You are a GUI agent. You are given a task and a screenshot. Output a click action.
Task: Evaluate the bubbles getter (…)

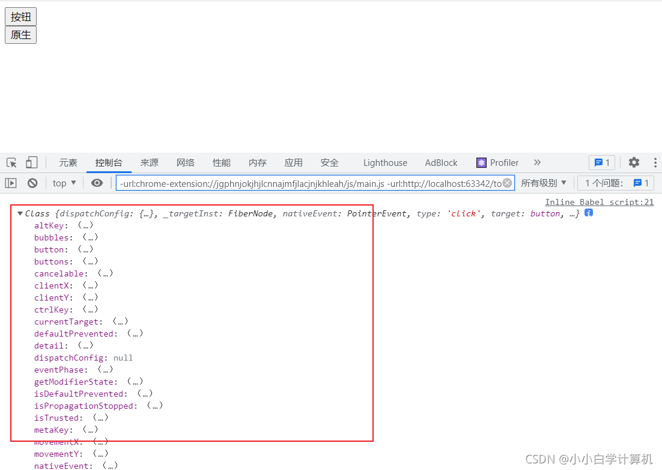[90, 237]
